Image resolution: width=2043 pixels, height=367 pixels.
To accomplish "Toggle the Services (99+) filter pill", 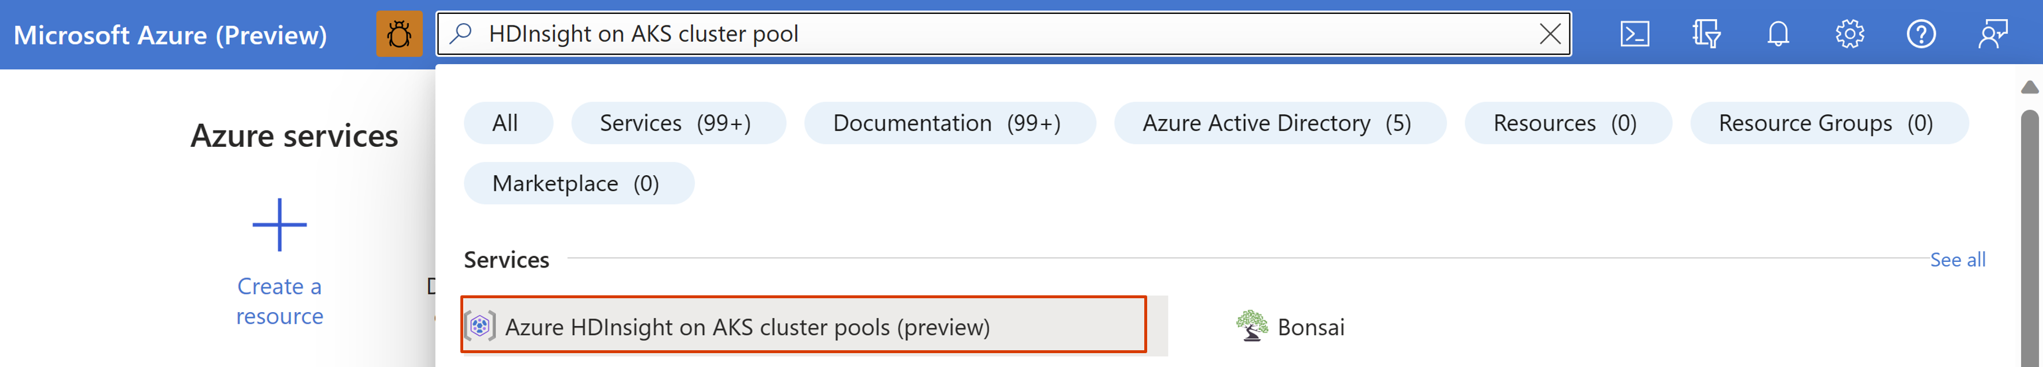I will coord(678,123).
